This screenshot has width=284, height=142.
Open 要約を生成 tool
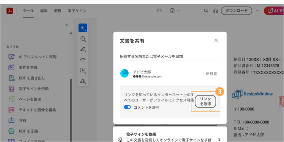[23, 67]
